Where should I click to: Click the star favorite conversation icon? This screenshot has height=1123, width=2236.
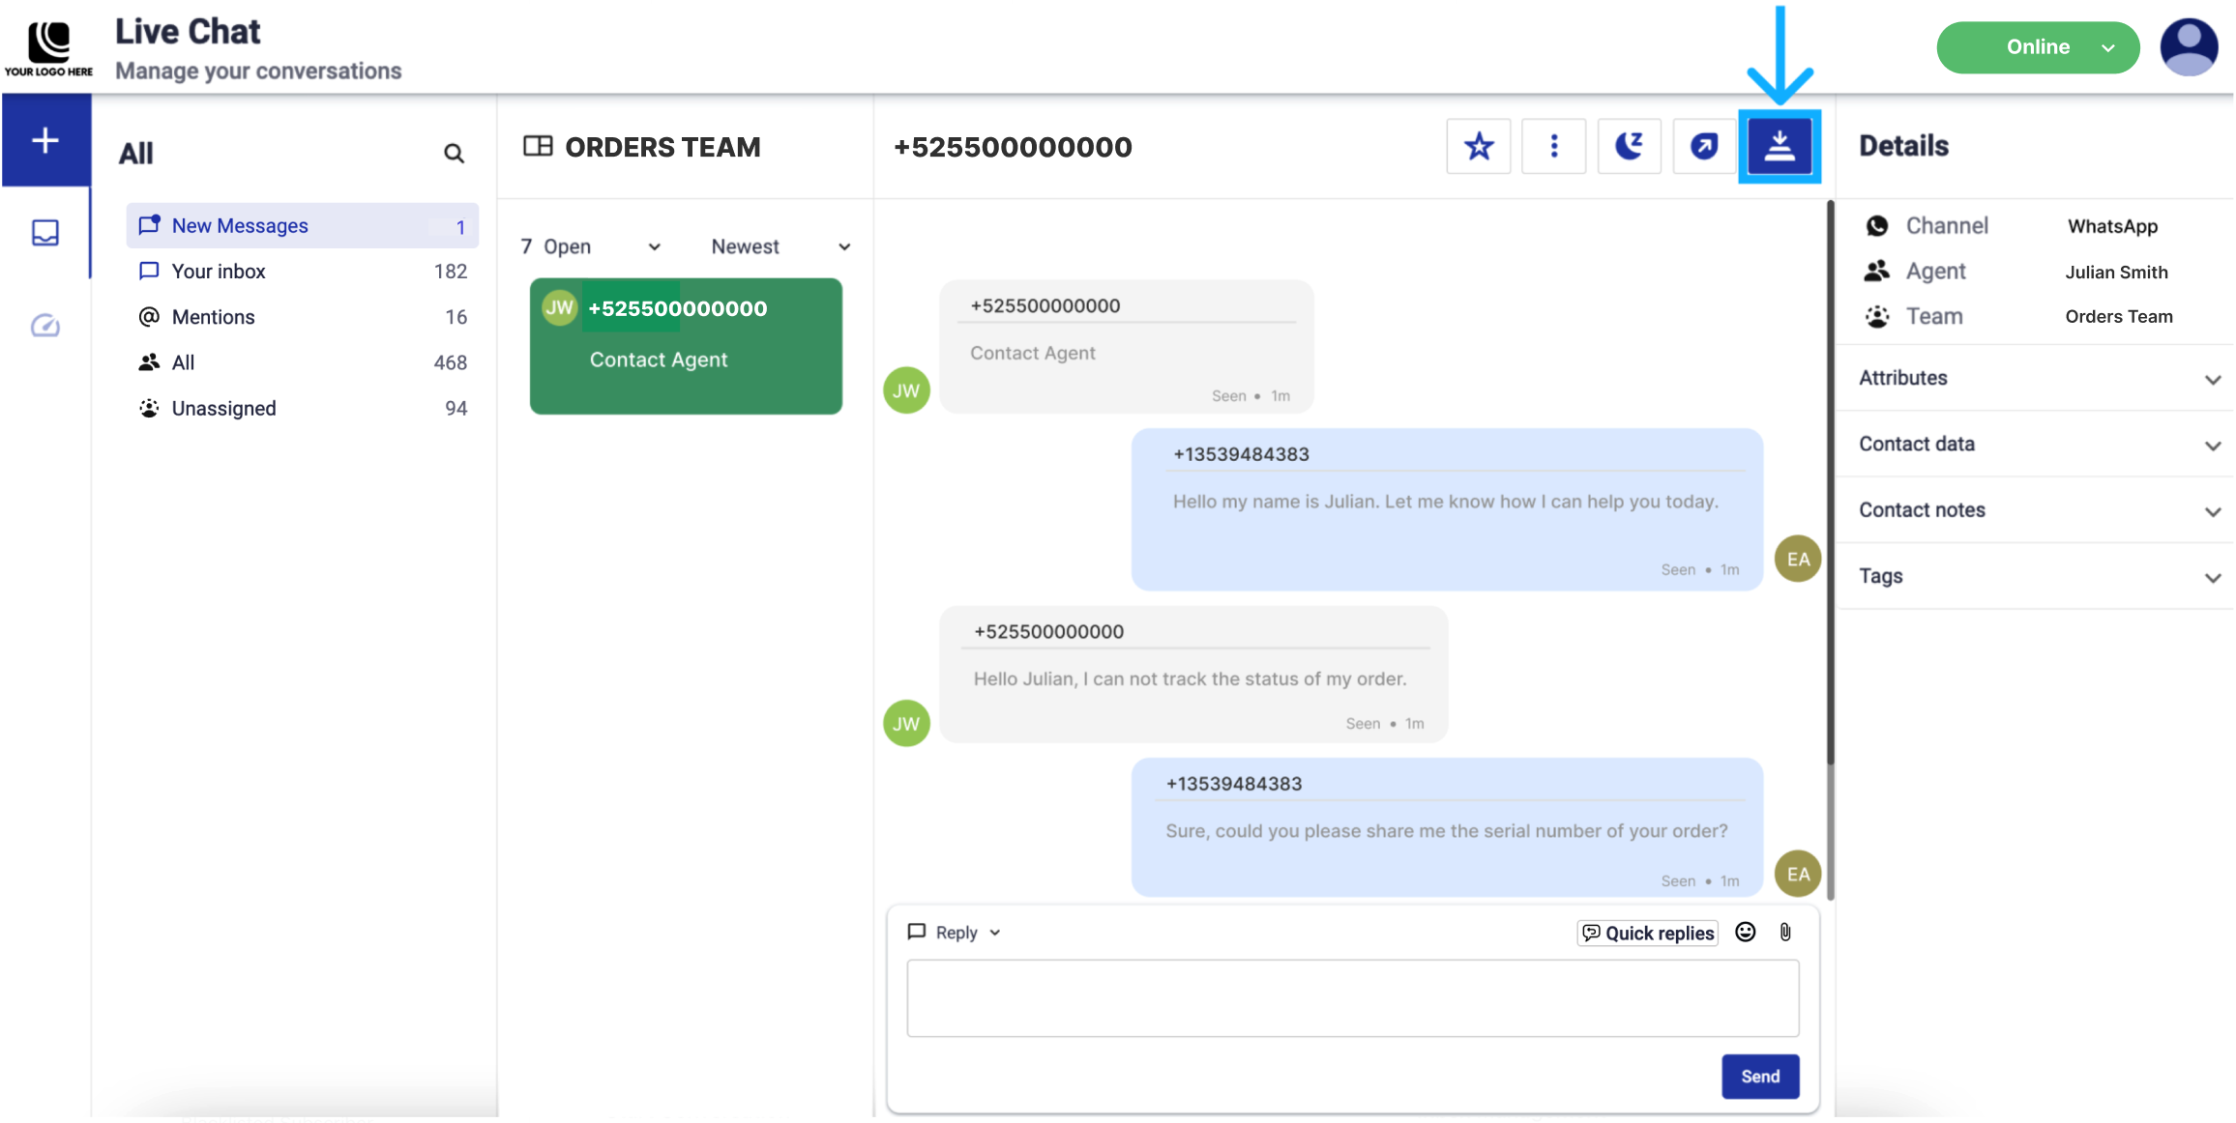coord(1478,147)
